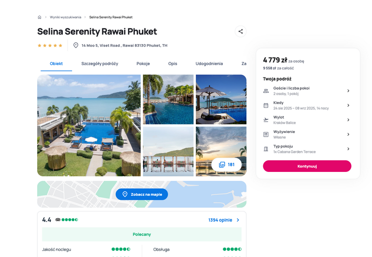Share this hotel via the share icon

240,31
